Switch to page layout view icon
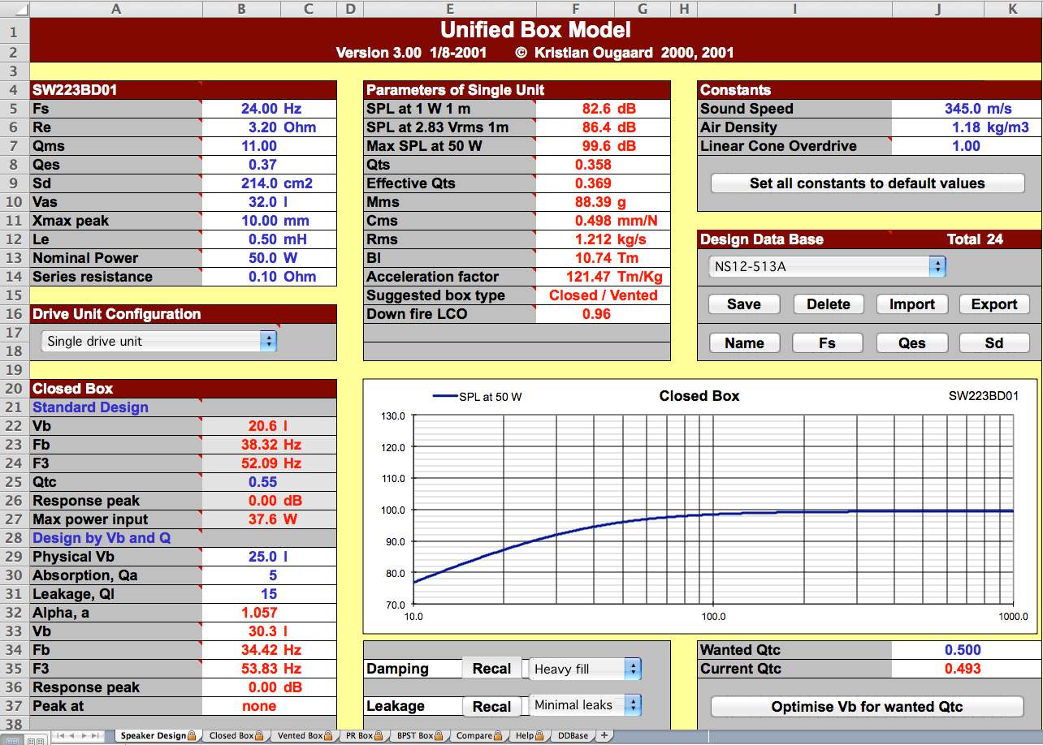 [35, 739]
